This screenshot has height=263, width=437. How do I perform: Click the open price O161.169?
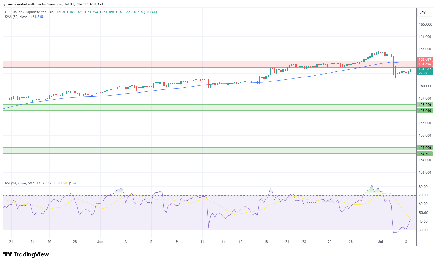[74, 12]
